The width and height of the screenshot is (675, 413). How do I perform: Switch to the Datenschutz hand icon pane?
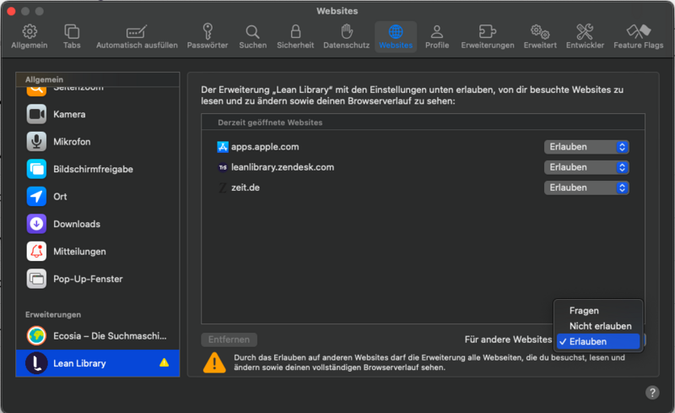pos(346,36)
